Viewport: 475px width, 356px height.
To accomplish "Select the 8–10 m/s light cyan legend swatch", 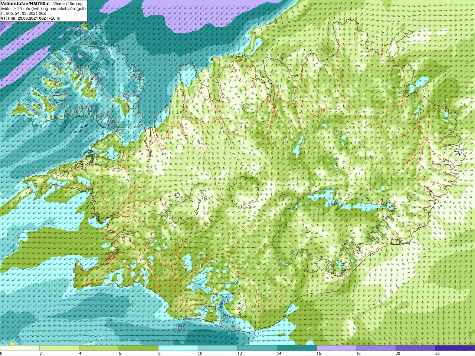I will pos(178,348).
